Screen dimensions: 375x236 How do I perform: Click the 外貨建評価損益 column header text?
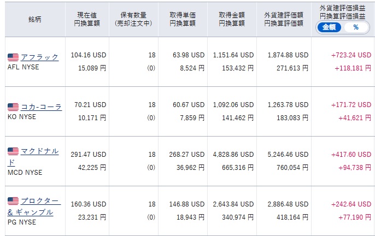click(x=342, y=10)
